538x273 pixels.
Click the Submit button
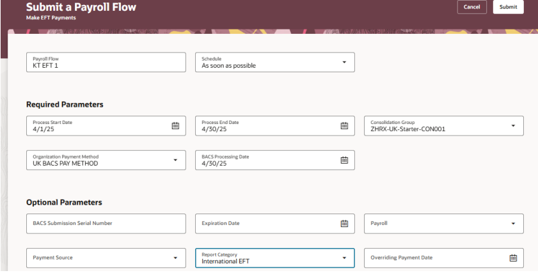508,7
